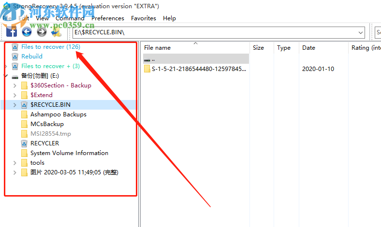Image resolution: width=381 pixels, height=227 pixels.
Task: Select the grayed MSI28554.tmp folder
Action: point(51,134)
